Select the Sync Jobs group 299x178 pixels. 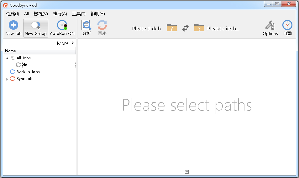click(x=25, y=79)
